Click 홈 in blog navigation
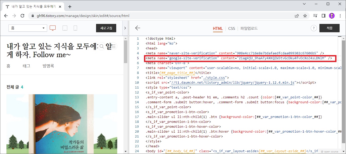This screenshot has width=346, height=154. pos(8,66)
